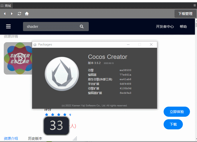This screenshot has width=197, height=142.
Task: Click the native engine hash ea41ab8
Action: coord(125,79)
